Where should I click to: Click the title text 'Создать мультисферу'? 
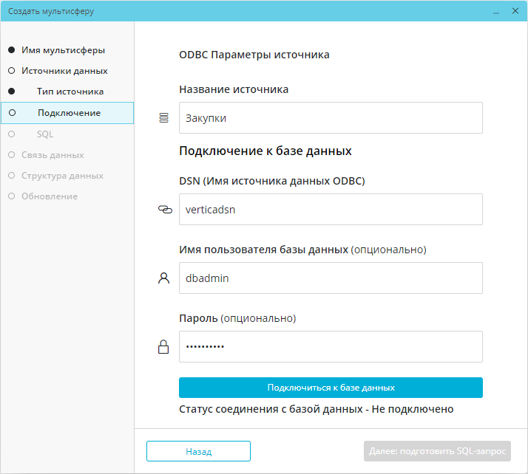pos(51,11)
